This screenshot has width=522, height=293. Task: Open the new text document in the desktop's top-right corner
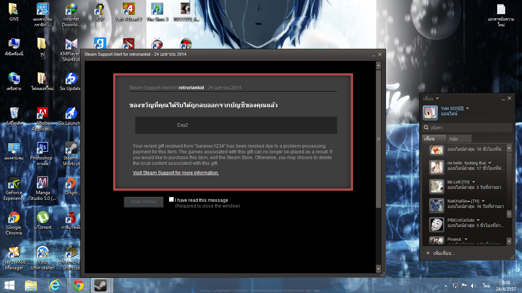click(501, 15)
